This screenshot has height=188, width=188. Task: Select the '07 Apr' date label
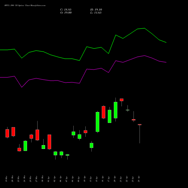[67, 179]
